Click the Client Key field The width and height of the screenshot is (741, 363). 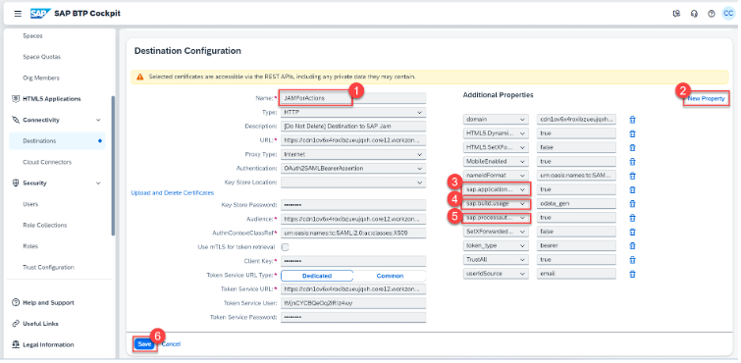[353, 261]
